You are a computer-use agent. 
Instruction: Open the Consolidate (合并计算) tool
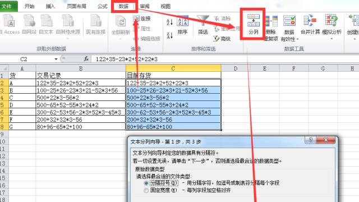(x=310, y=20)
